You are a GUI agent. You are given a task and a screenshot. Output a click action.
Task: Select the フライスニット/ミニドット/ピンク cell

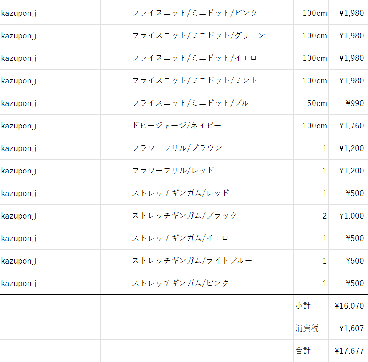coord(212,13)
